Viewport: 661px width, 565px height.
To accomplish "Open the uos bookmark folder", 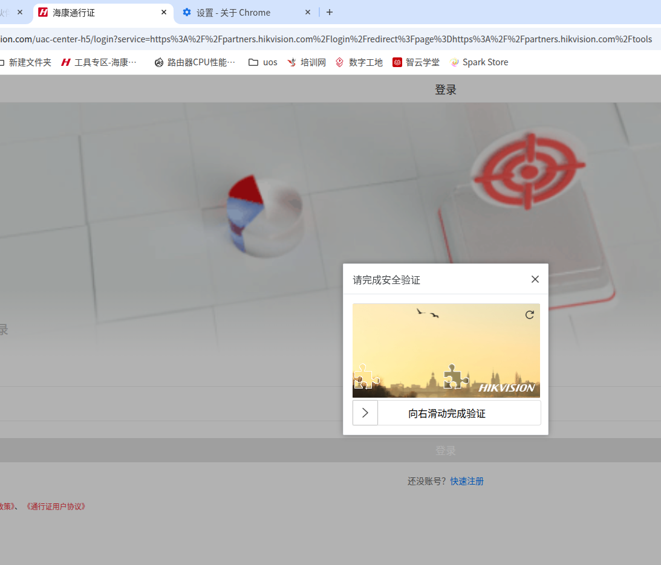I will (x=262, y=62).
